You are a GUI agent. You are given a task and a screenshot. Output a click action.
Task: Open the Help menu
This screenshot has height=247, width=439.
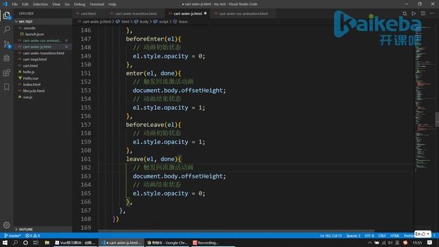(x=112, y=4)
